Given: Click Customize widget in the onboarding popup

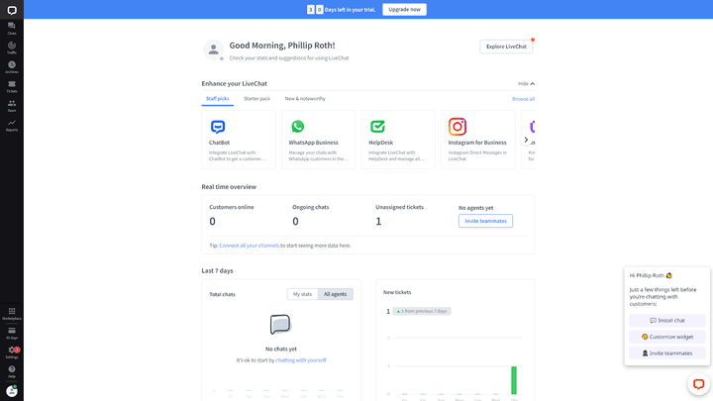Looking at the screenshot, I should pos(666,337).
